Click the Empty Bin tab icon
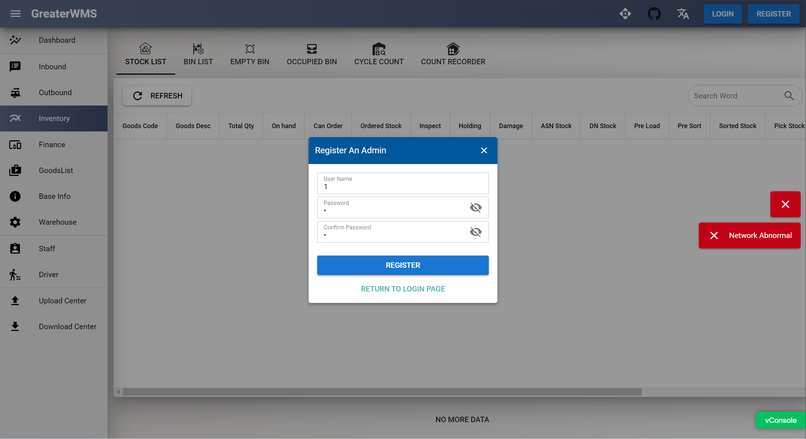Screen dimensions: 806x439 [250, 49]
